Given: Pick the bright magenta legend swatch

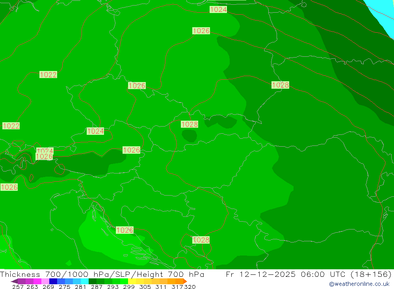Looking at the screenshot, I should point(37,281).
